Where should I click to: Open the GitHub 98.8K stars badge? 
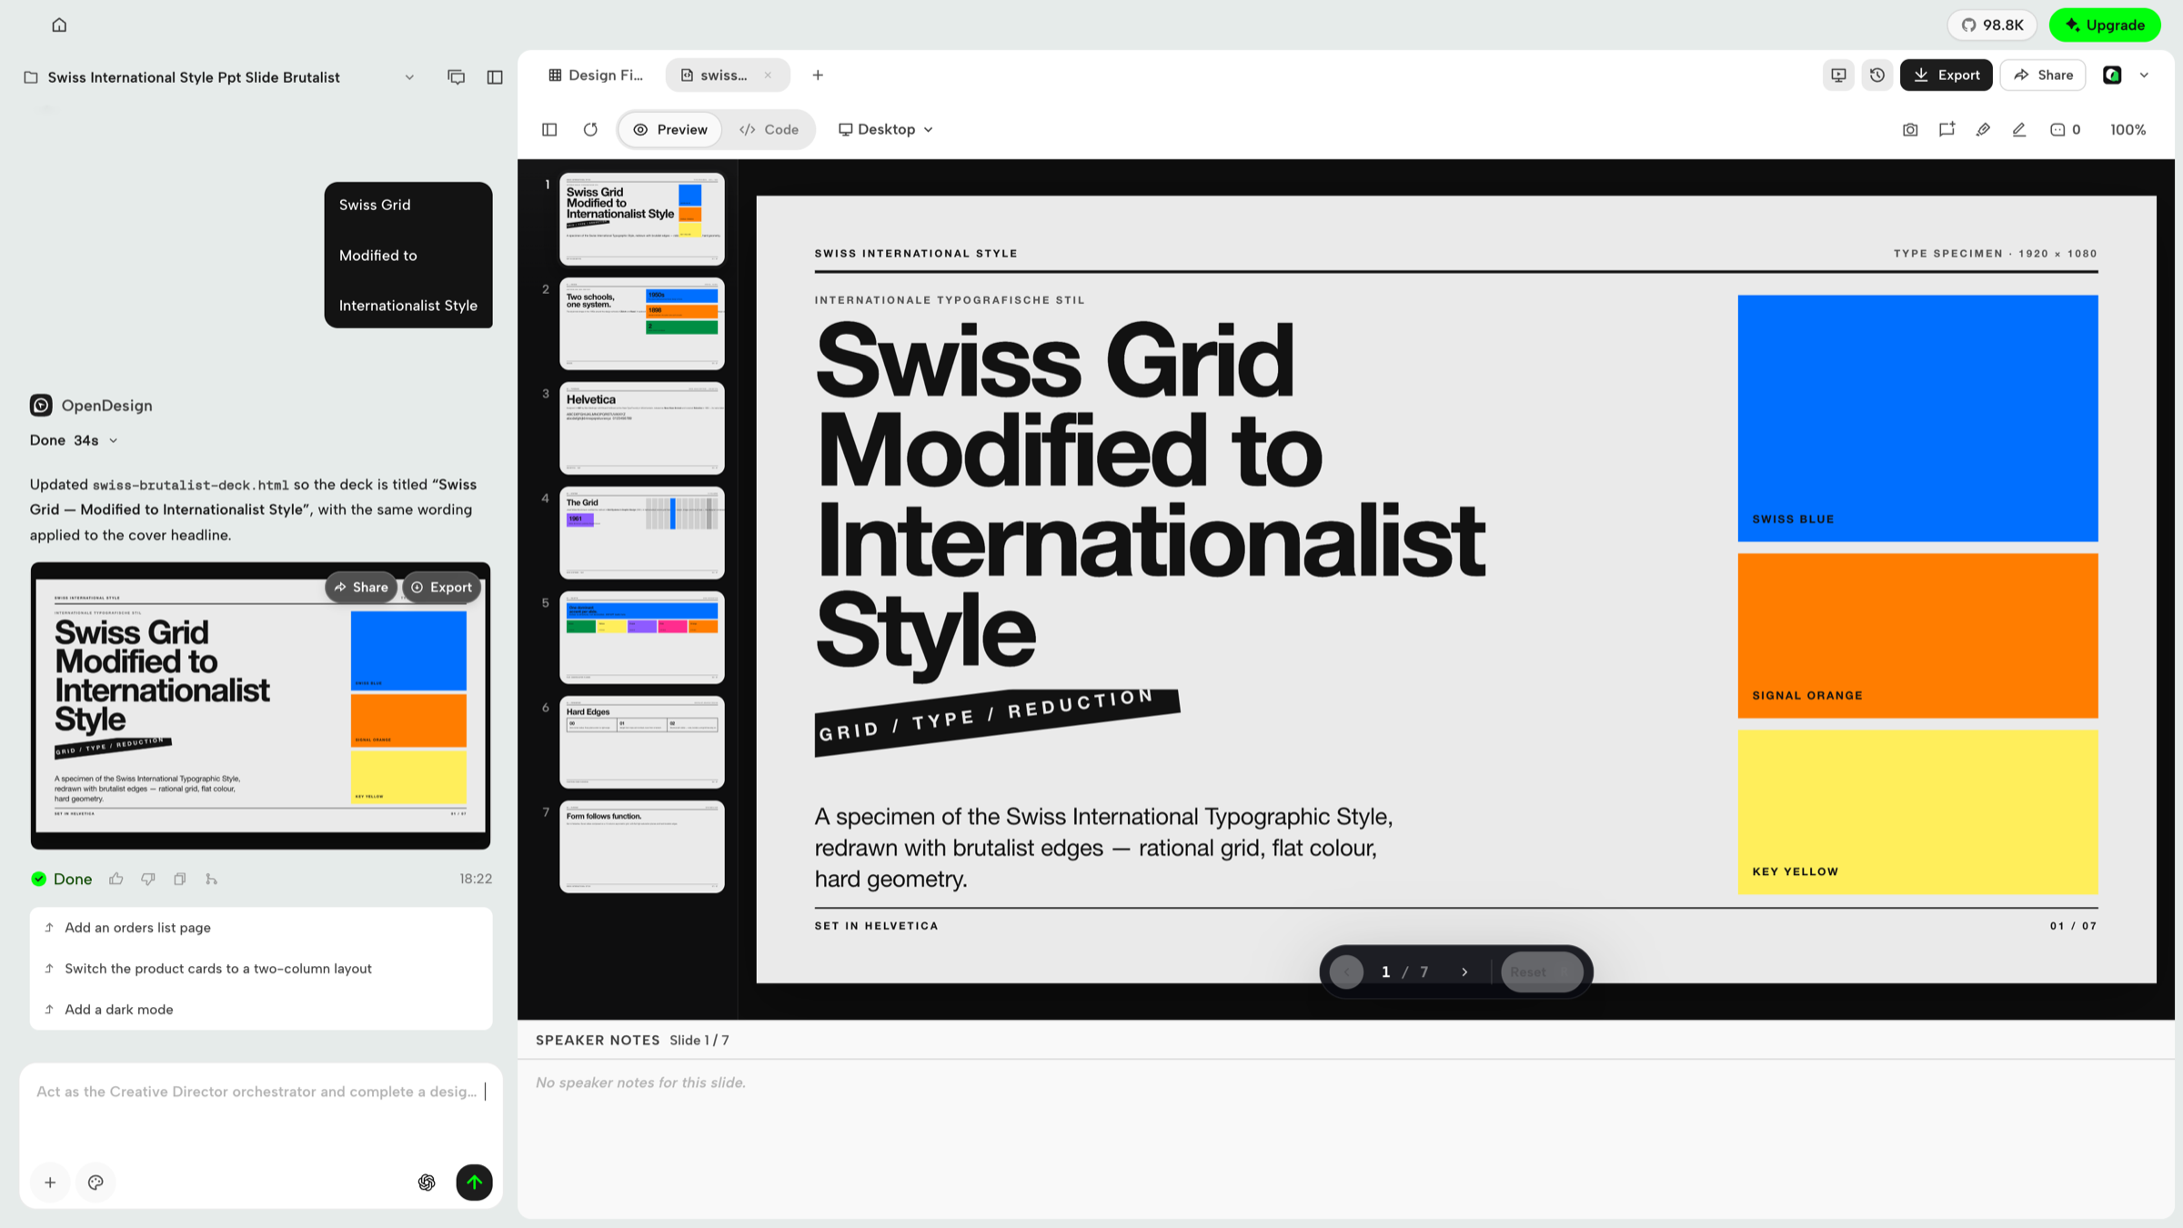pyautogui.click(x=1992, y=25)
